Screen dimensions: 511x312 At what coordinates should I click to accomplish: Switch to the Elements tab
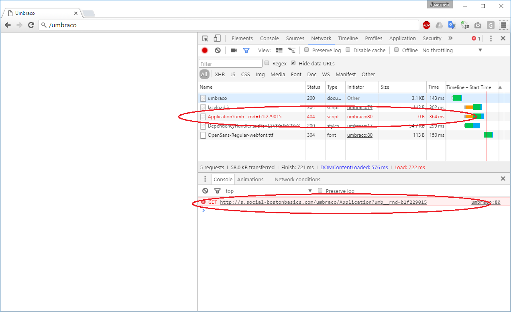(242, 38)
